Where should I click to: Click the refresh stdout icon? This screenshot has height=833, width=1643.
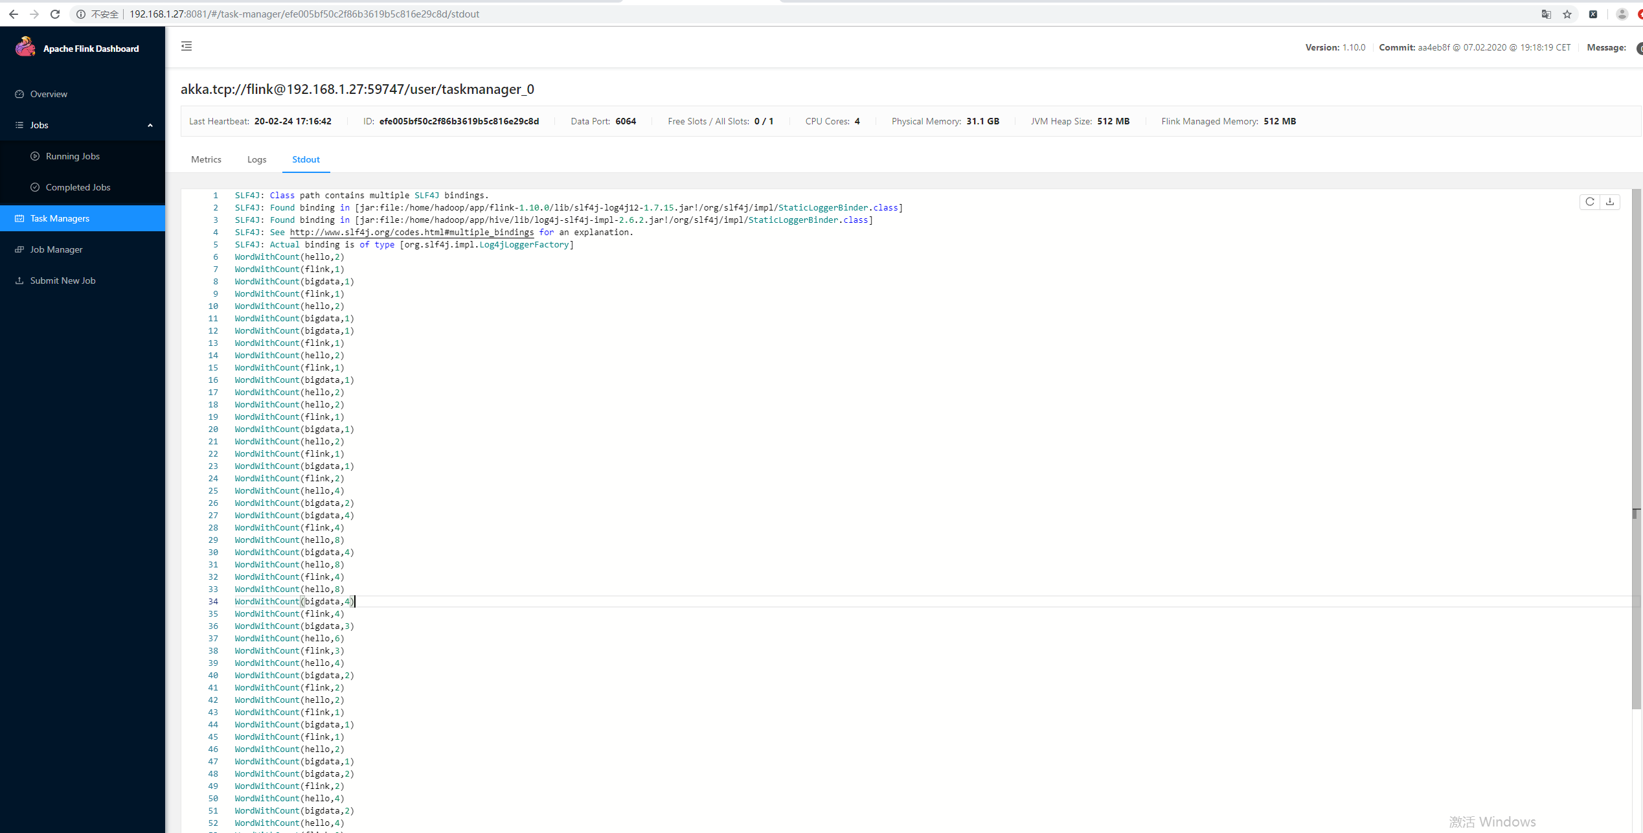point(1589,202)
